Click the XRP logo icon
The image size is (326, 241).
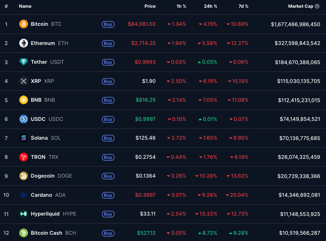coord(24,81)
